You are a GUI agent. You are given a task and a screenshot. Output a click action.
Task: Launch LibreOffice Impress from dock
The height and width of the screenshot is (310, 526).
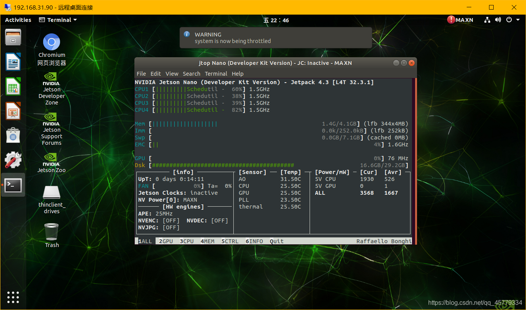[x=13, y=111]
